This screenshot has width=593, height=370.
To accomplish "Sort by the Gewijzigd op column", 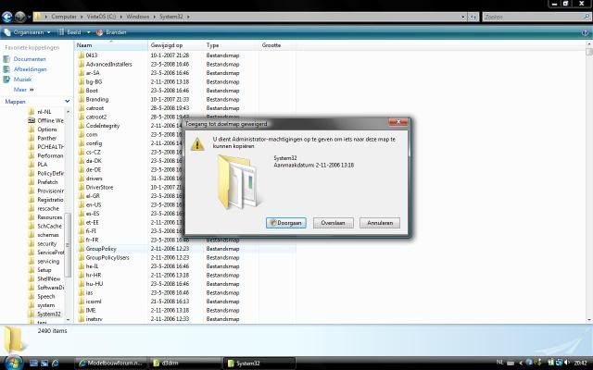I will pos(175,45).
